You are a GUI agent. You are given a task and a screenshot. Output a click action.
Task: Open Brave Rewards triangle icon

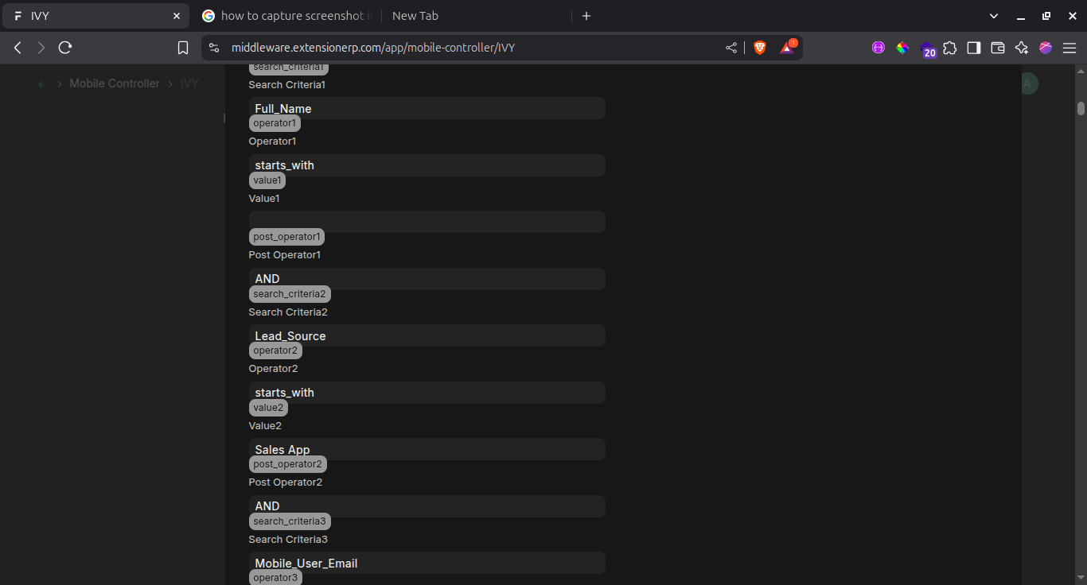tap(787, 48)
